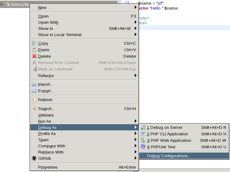
Task: Click the Import icon
Action: tap(35, 84)
